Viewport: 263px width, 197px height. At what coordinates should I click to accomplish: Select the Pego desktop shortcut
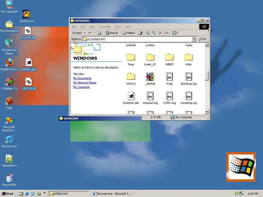[9, 103]
